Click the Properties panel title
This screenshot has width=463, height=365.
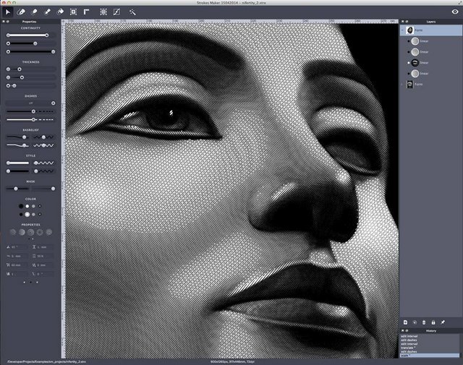29,22
